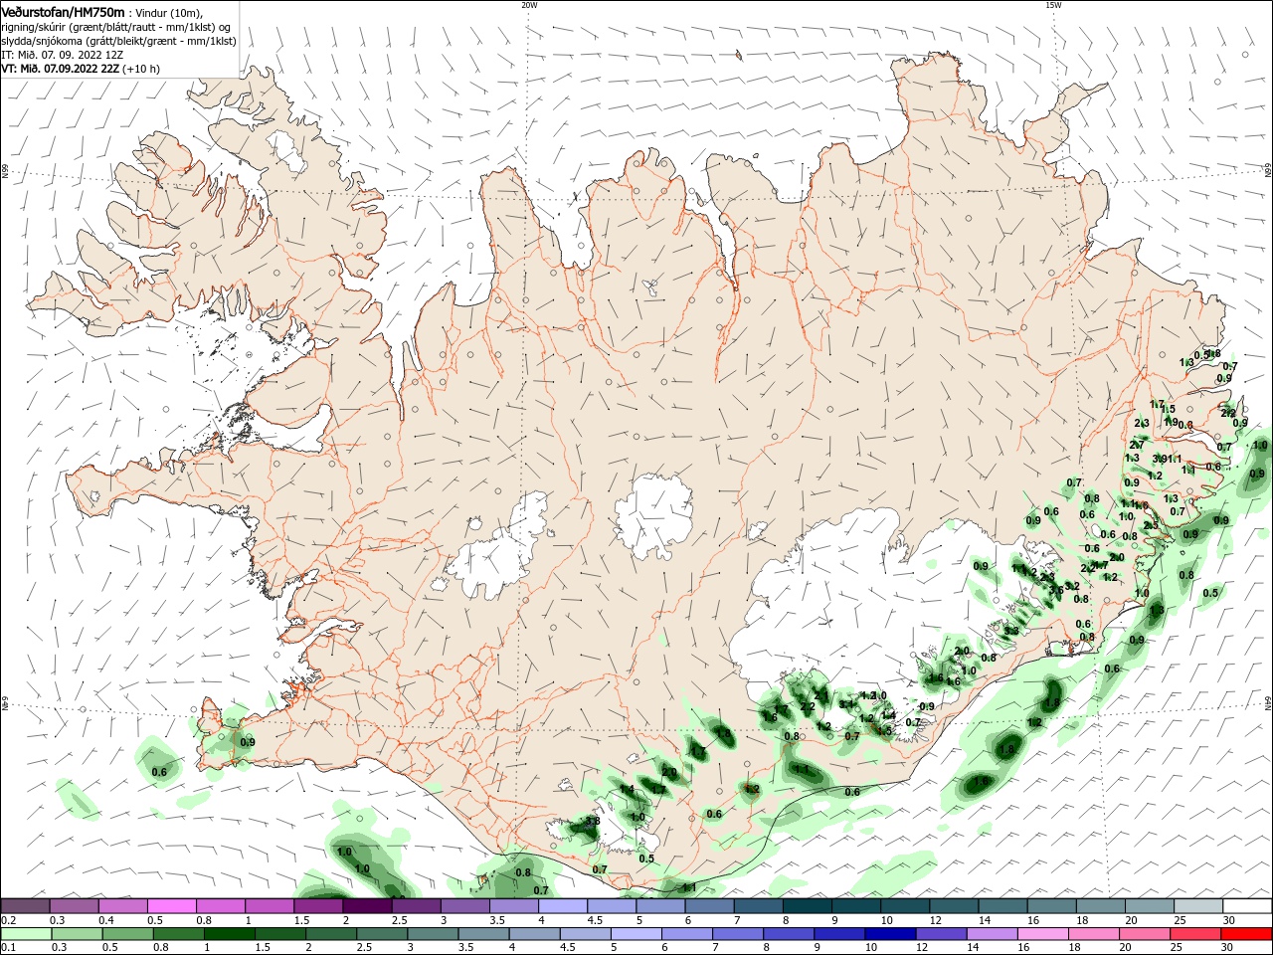Click the palest green 0.1–0.3 rain swatch
Image resolution: width=1273 pixels, height=955 pixels.
25,934
